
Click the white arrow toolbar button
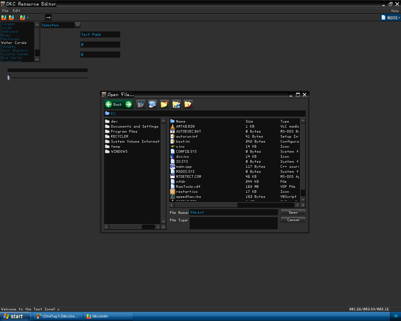pyautogui.click(x=48, y=18)
